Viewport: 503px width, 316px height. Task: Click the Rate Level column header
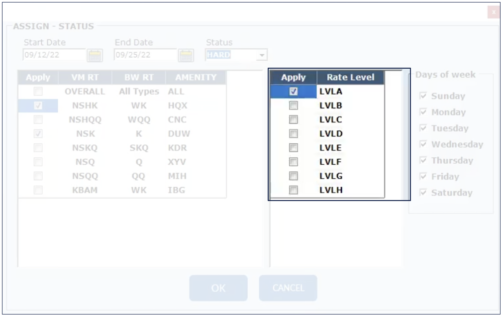pyautogui.click(x=350, y=77)
